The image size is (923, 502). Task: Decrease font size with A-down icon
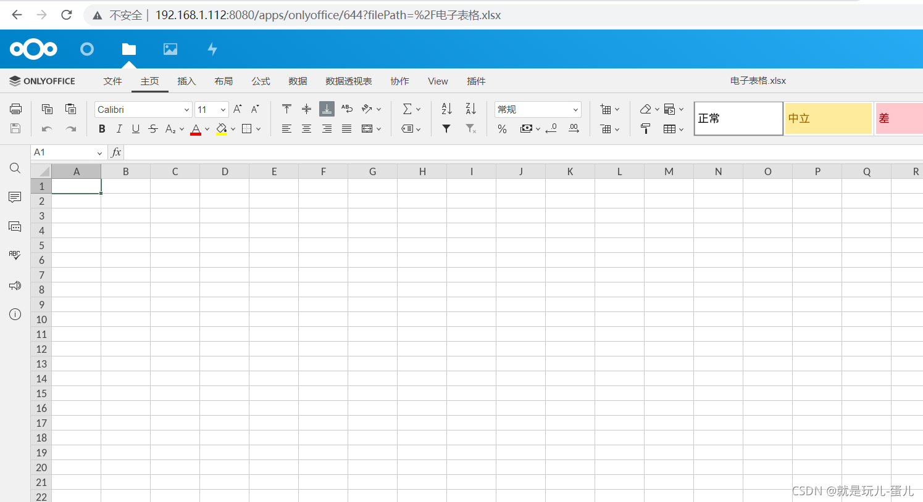[x=255, y=109]
